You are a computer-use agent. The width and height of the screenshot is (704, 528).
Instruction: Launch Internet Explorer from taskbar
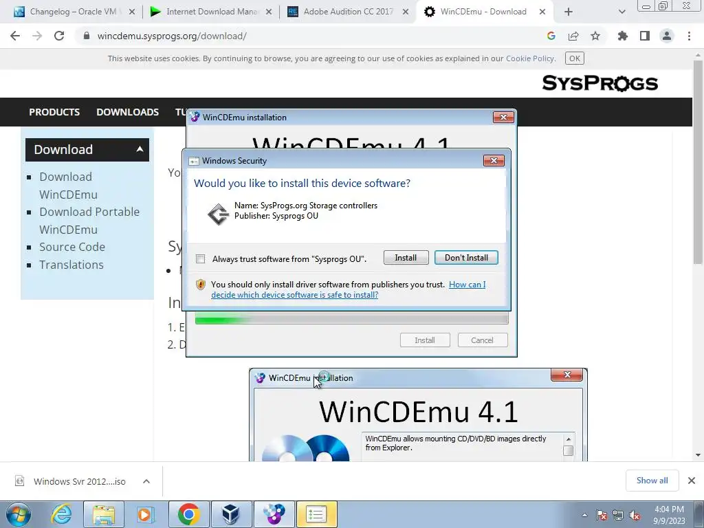(61, 514)
